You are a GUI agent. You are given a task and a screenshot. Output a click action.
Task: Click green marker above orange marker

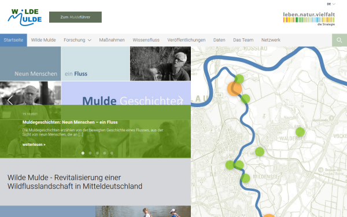pos(239,79)
